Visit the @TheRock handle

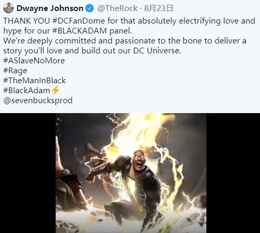click(x=117, y=8)
